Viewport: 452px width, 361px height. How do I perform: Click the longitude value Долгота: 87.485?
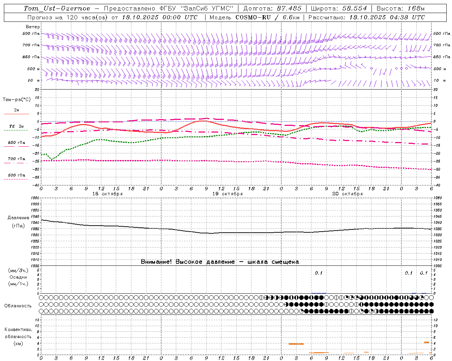tap(273, 8)
